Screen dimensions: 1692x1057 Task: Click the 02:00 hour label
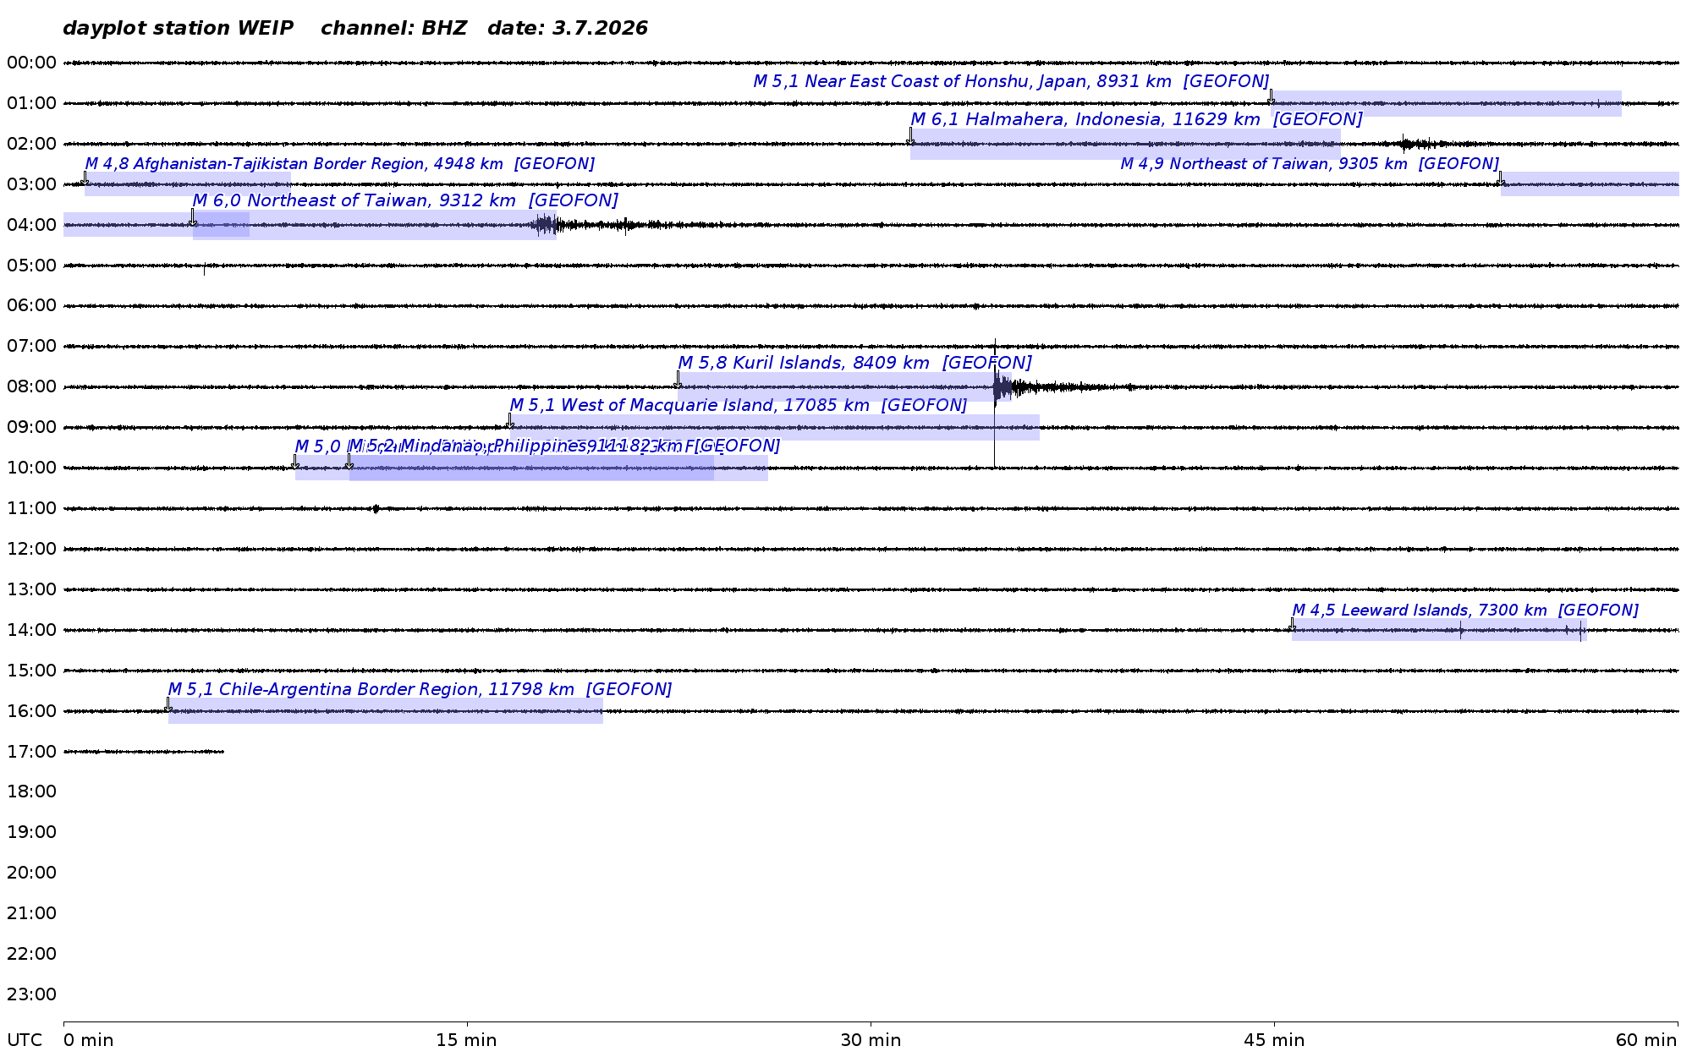pyautogui.click(x=31, y=144)
